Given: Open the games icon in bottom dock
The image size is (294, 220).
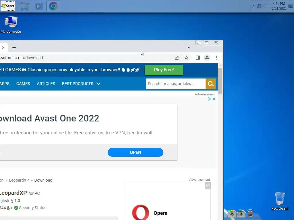Looking at the screenshot, I should pyautogui.click(x=232, y=213).
